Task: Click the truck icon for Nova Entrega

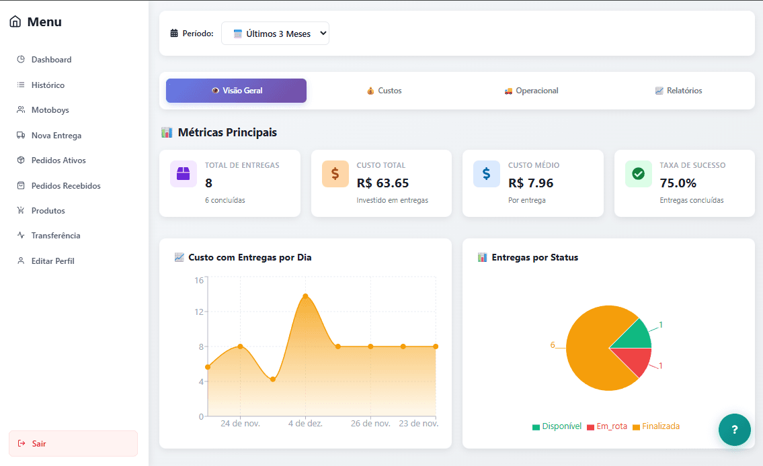Action: [x=21, y=135]
